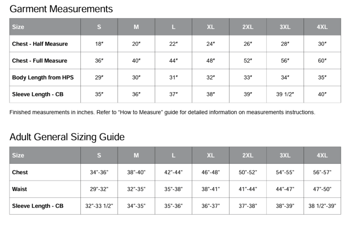The image size is (352, 226).
Task: Click the Garment Measurements heading
Action: pos(61,9)
